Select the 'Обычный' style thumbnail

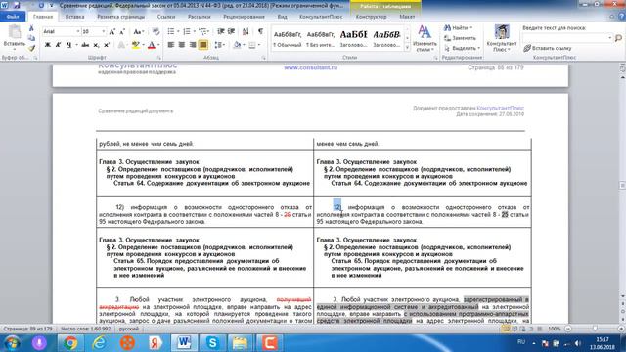[x=288, y=39]
